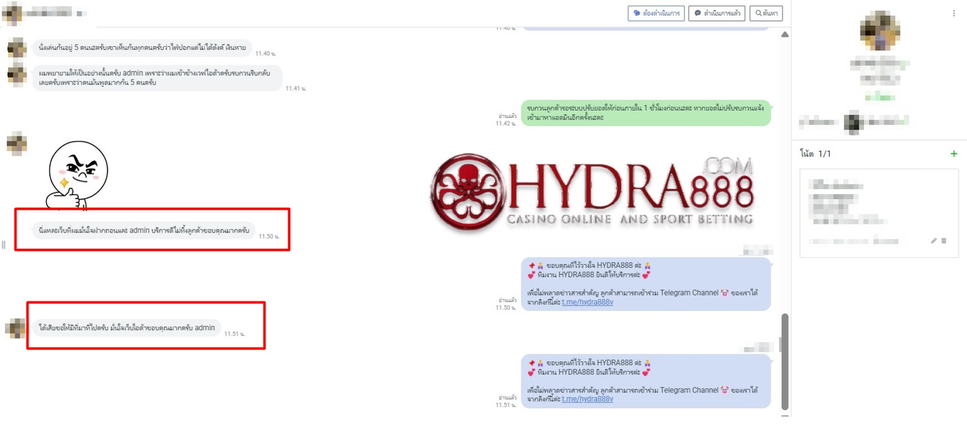Click sender avatar beside the 11.40 message
967x431 pixels.
[x=17, y=48]
